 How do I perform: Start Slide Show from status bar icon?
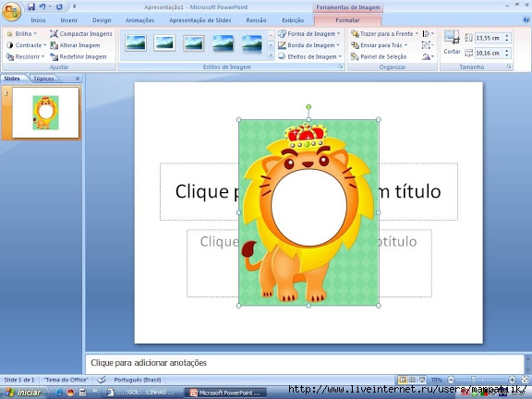coord(422,380)
